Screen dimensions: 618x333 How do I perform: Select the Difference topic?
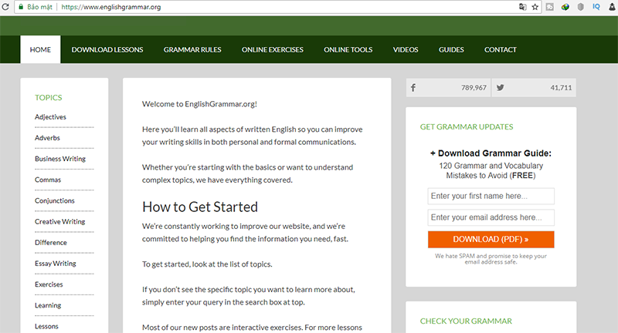[51, 242]
